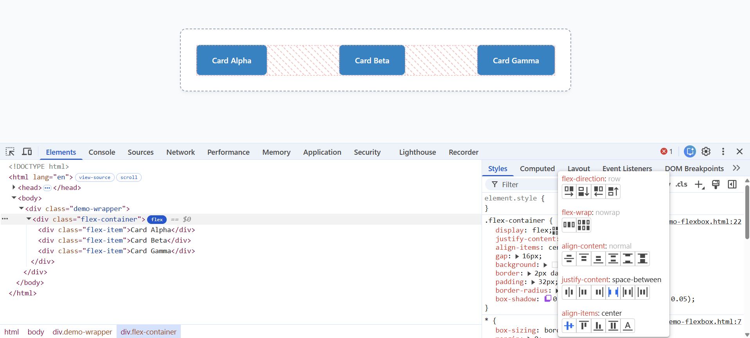Activate the inspect element picker

10,152
